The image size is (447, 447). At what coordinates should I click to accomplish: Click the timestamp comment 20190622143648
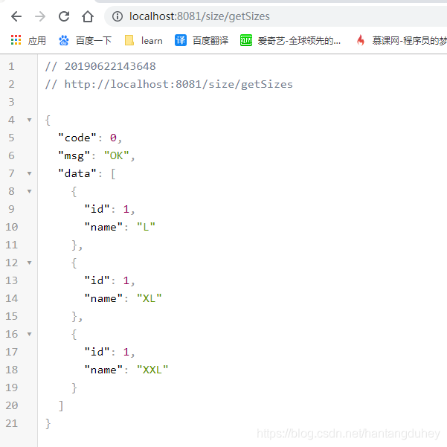(110, 66)
